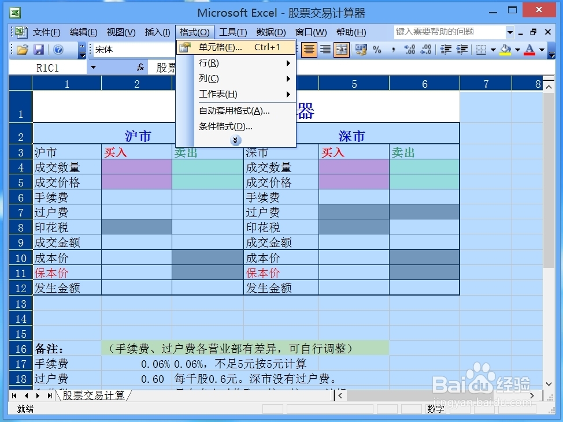
Task: Apply comma style format
Action: pyautogui.click(x=394, y=50)
